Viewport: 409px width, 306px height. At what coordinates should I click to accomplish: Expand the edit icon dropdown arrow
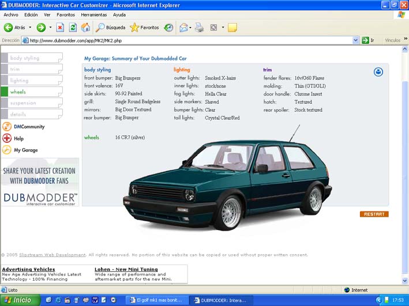pyautogui.click(x=223, y=27)
